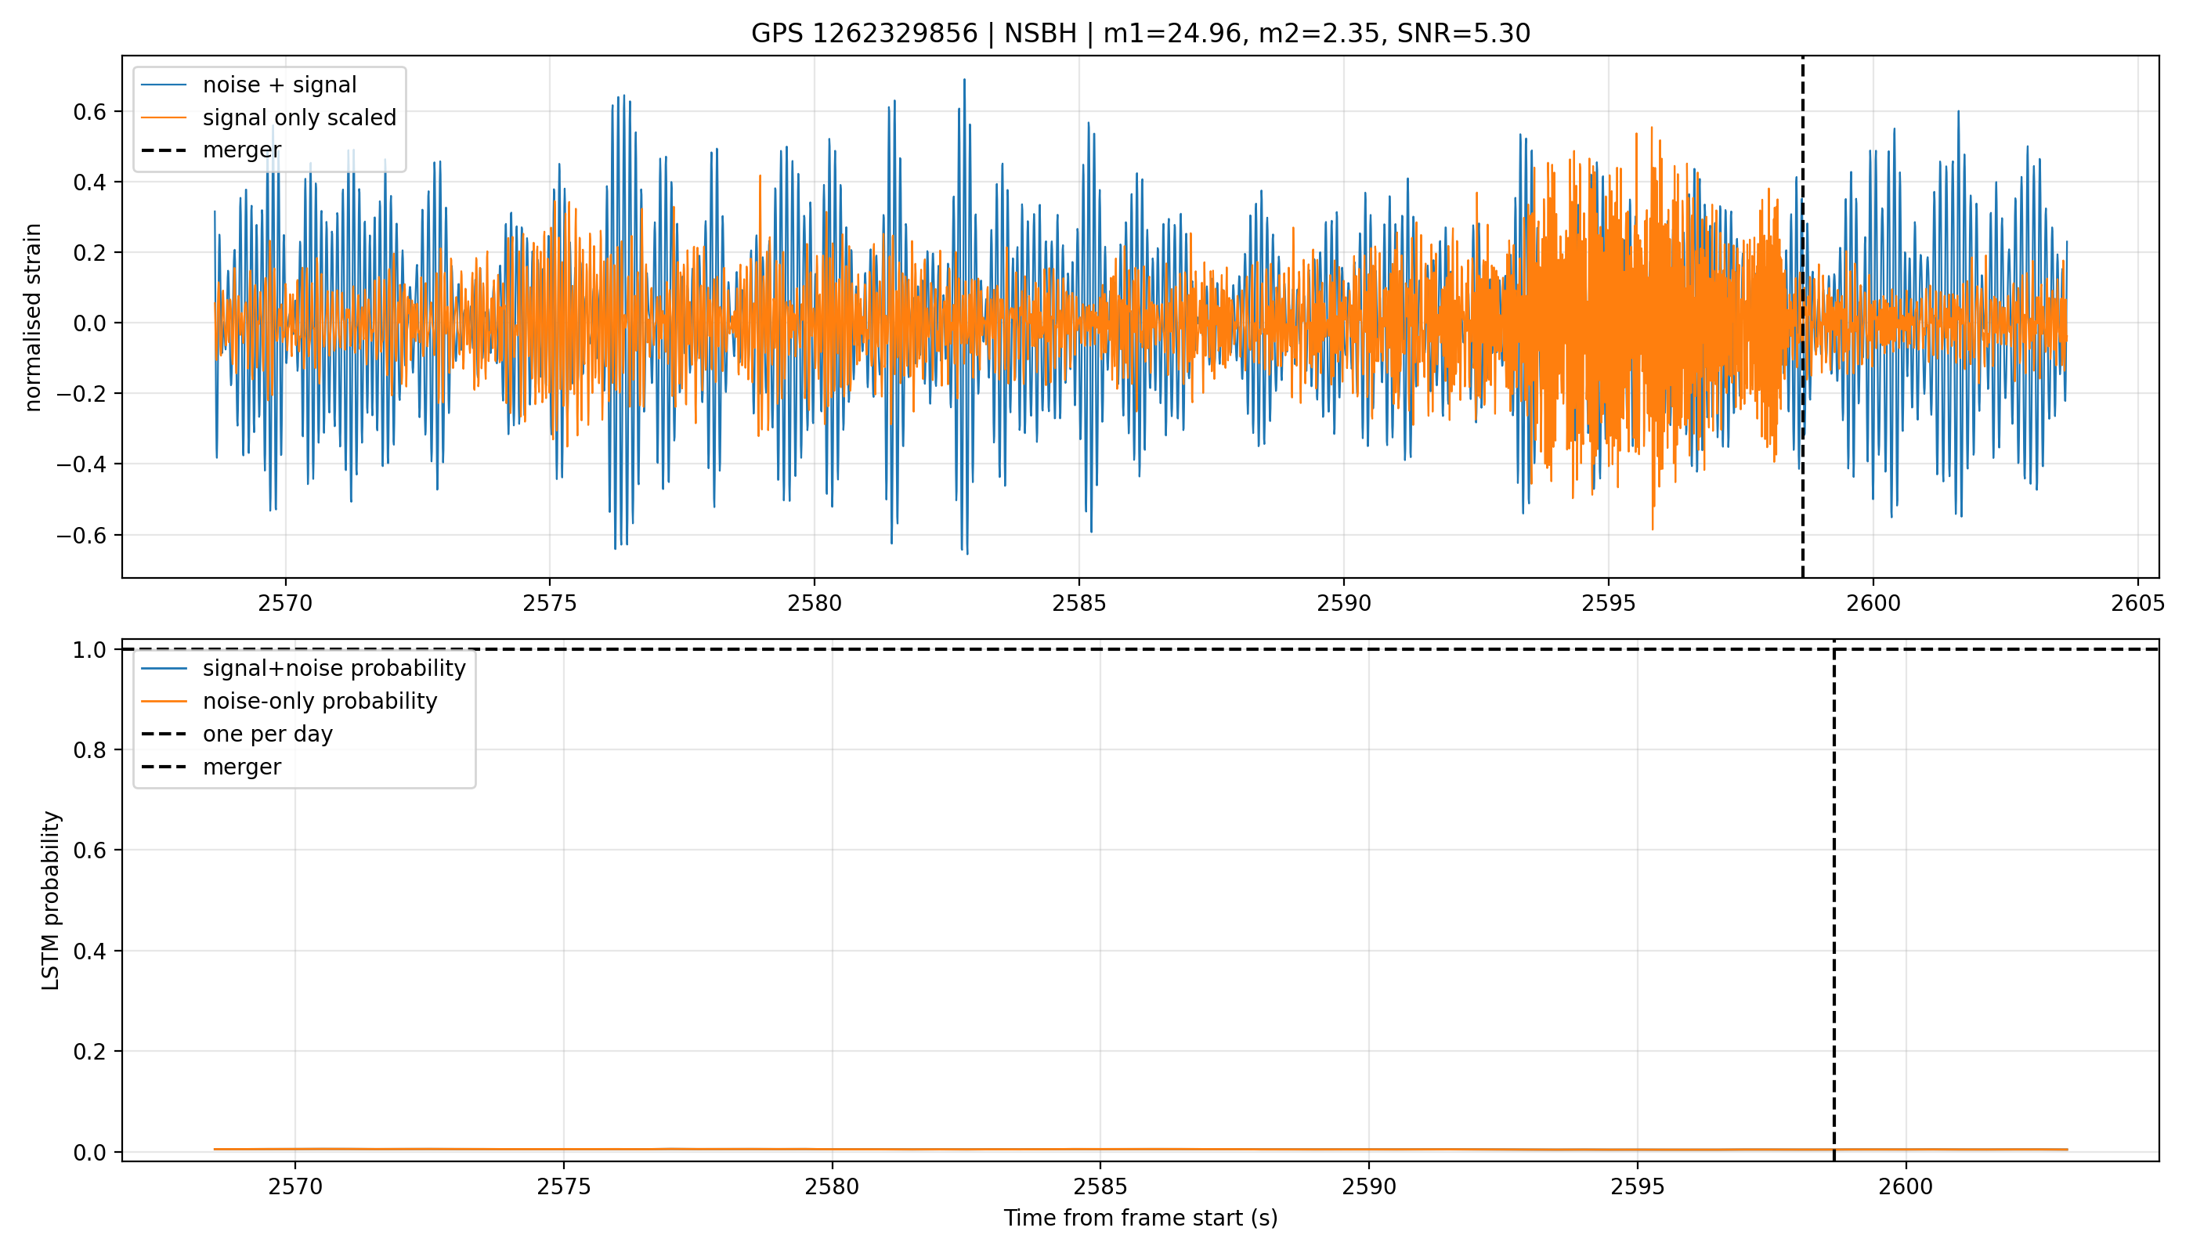Viewport: 2193px width, 1253px height.
Task: Click the 'merger' entry in the bottom legend
Action: (211, 767)
